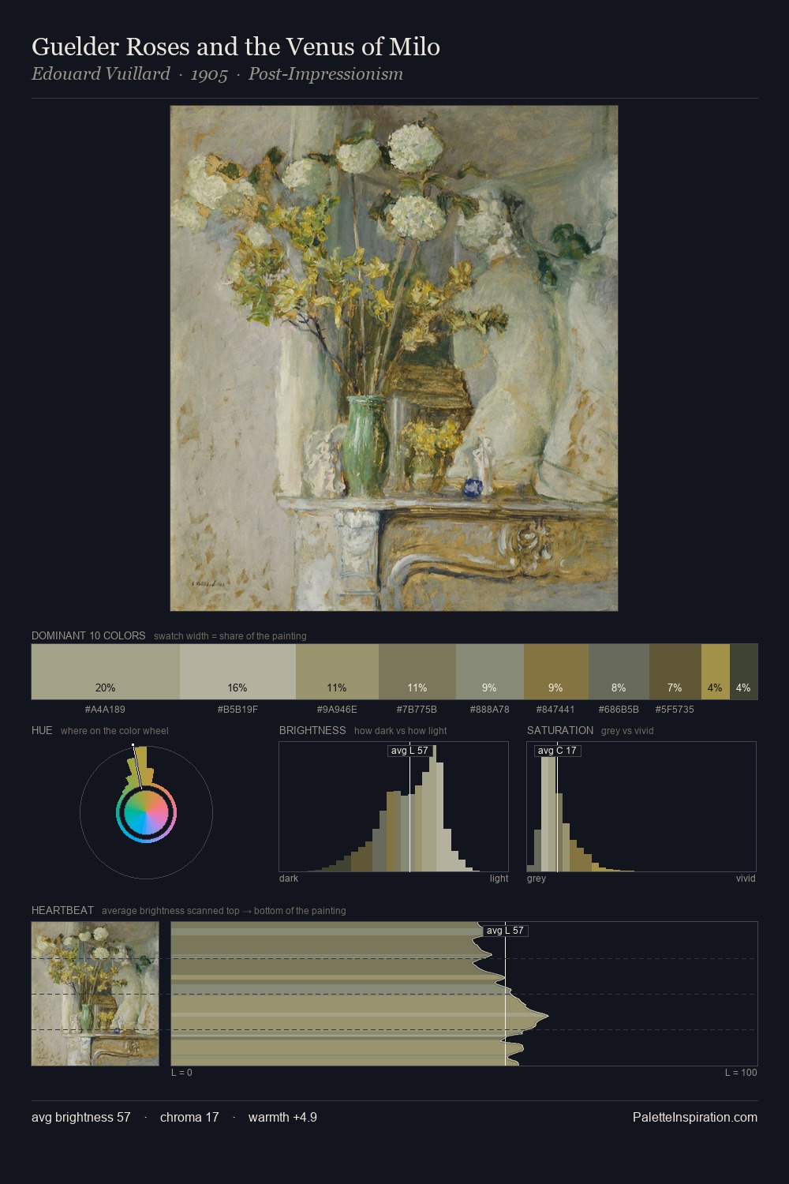Open the main painting image
Screen dimensions: 789x1184
pos(394,358)
